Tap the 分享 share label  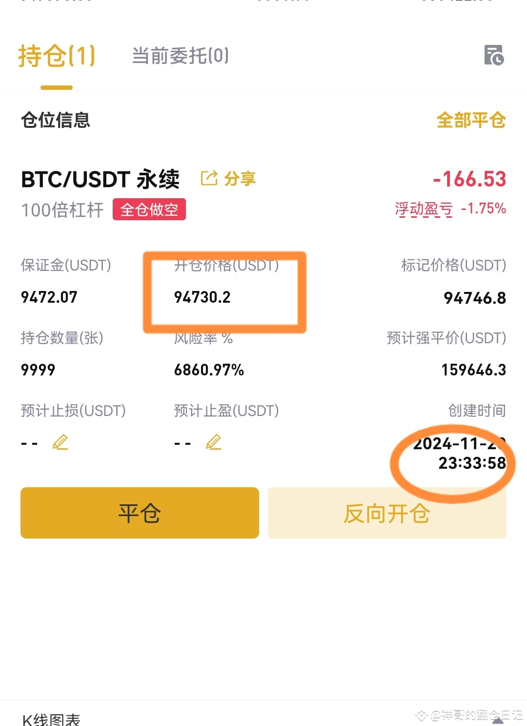[x=240, y=179]
